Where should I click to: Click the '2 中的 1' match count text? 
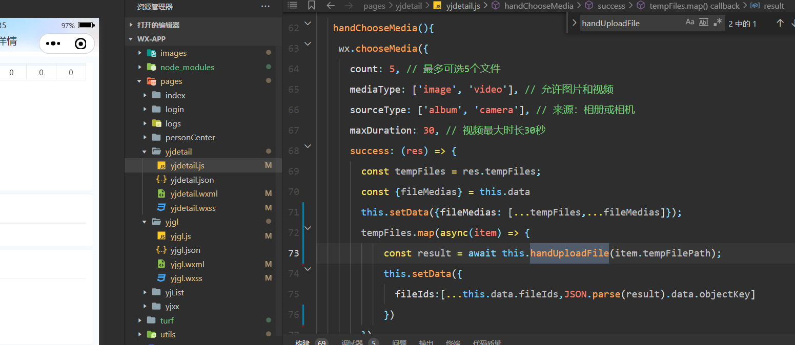(x=742, y=24)
